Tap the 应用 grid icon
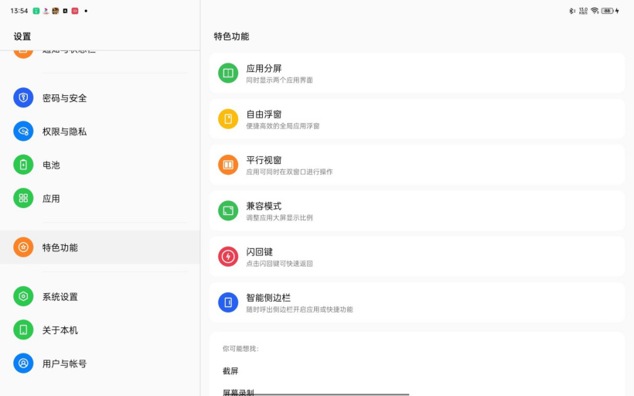This screenshot has height=396, width=634. [x=23, y=198]
